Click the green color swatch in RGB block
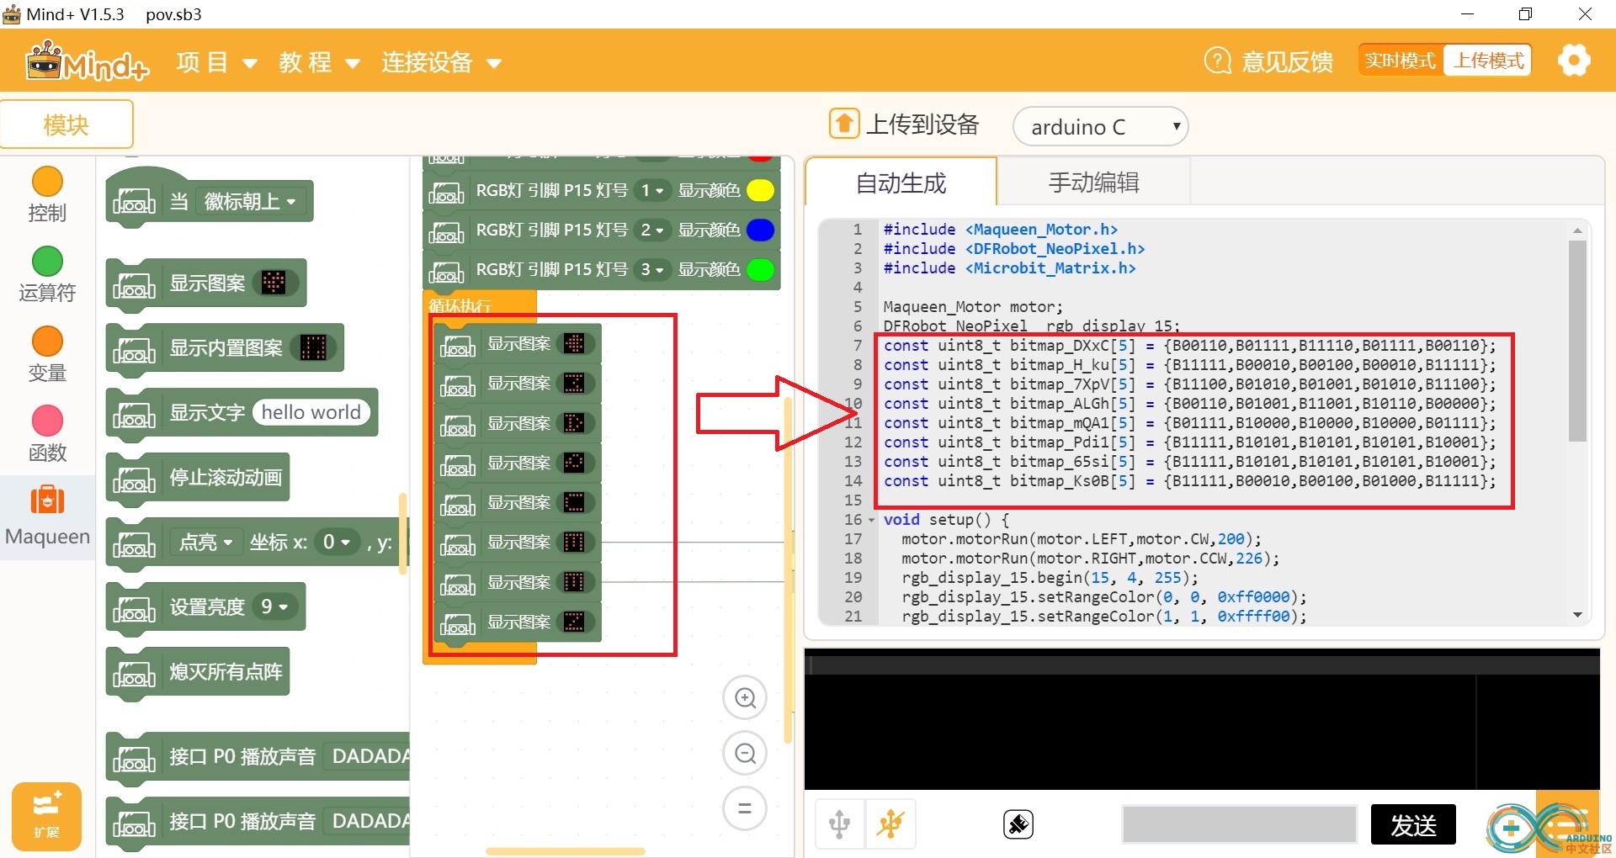Image resolution: width=1616 pixels, height=858 pixels. (760, 270)
